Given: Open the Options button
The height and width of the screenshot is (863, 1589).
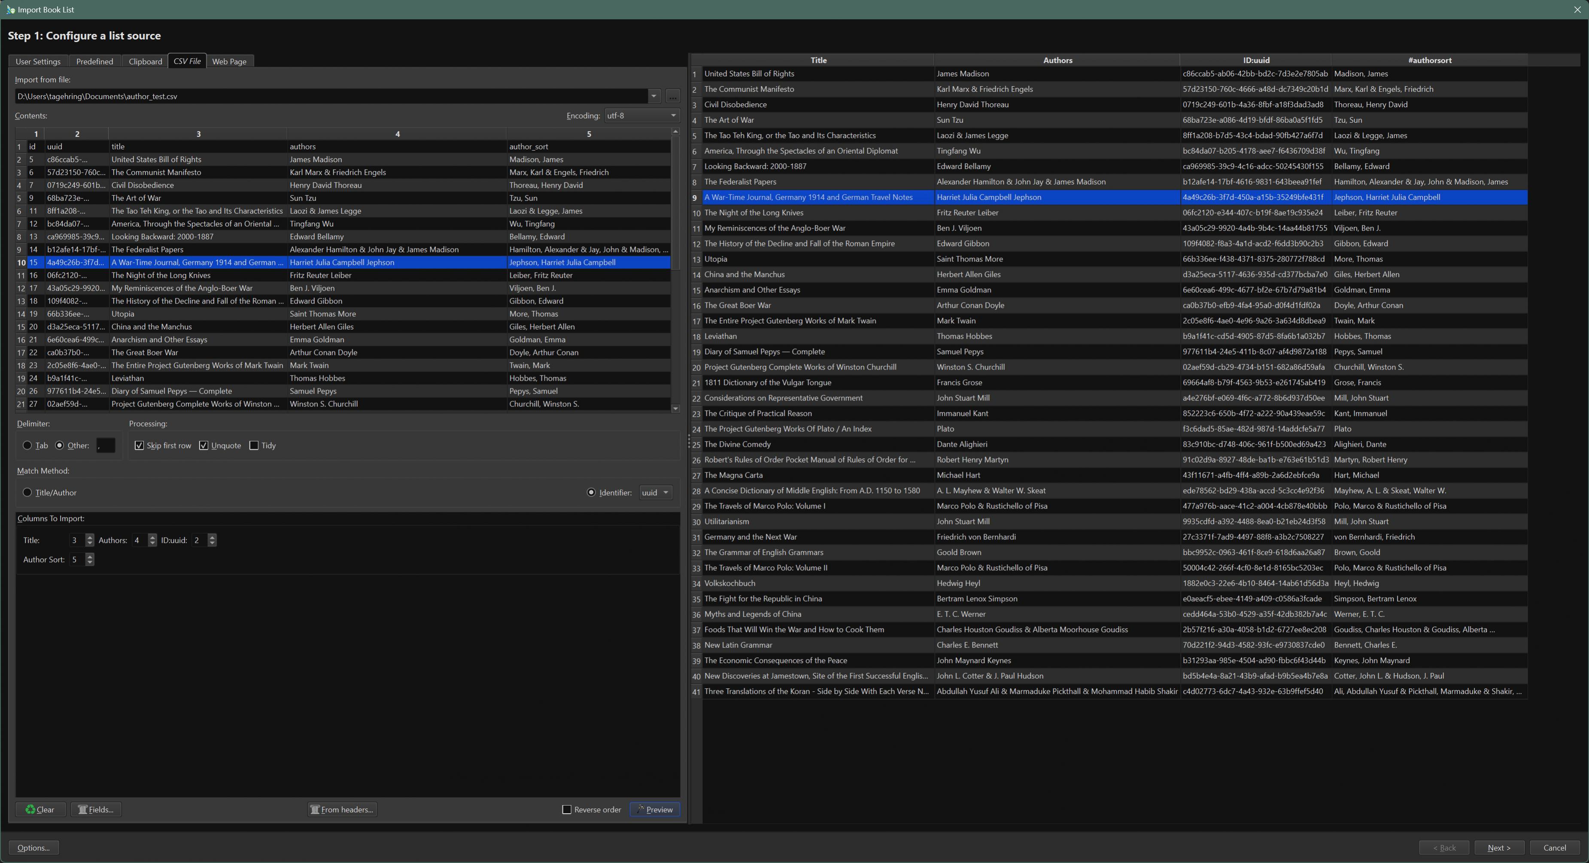Looking at the screenshot, I should point(33,848).
